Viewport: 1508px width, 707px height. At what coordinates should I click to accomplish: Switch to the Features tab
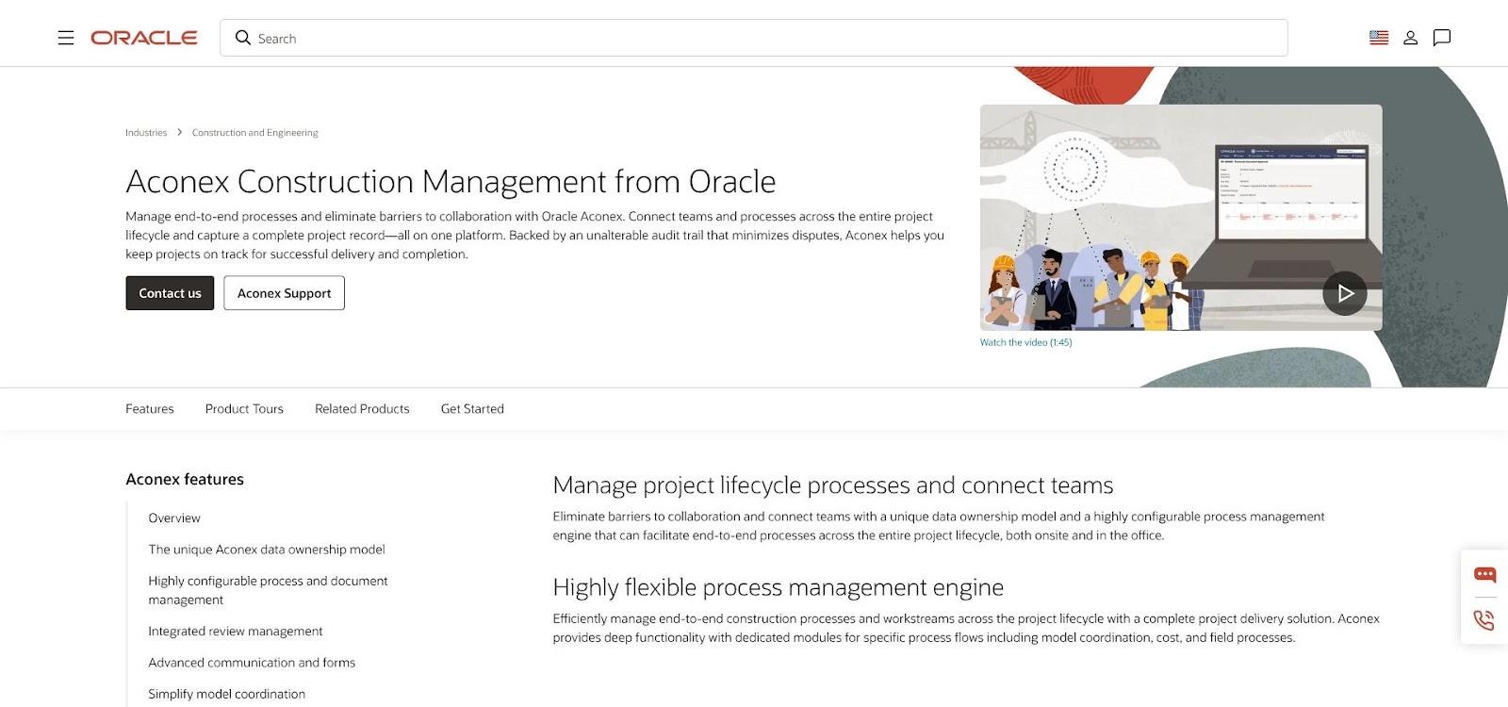click(150, 408)
